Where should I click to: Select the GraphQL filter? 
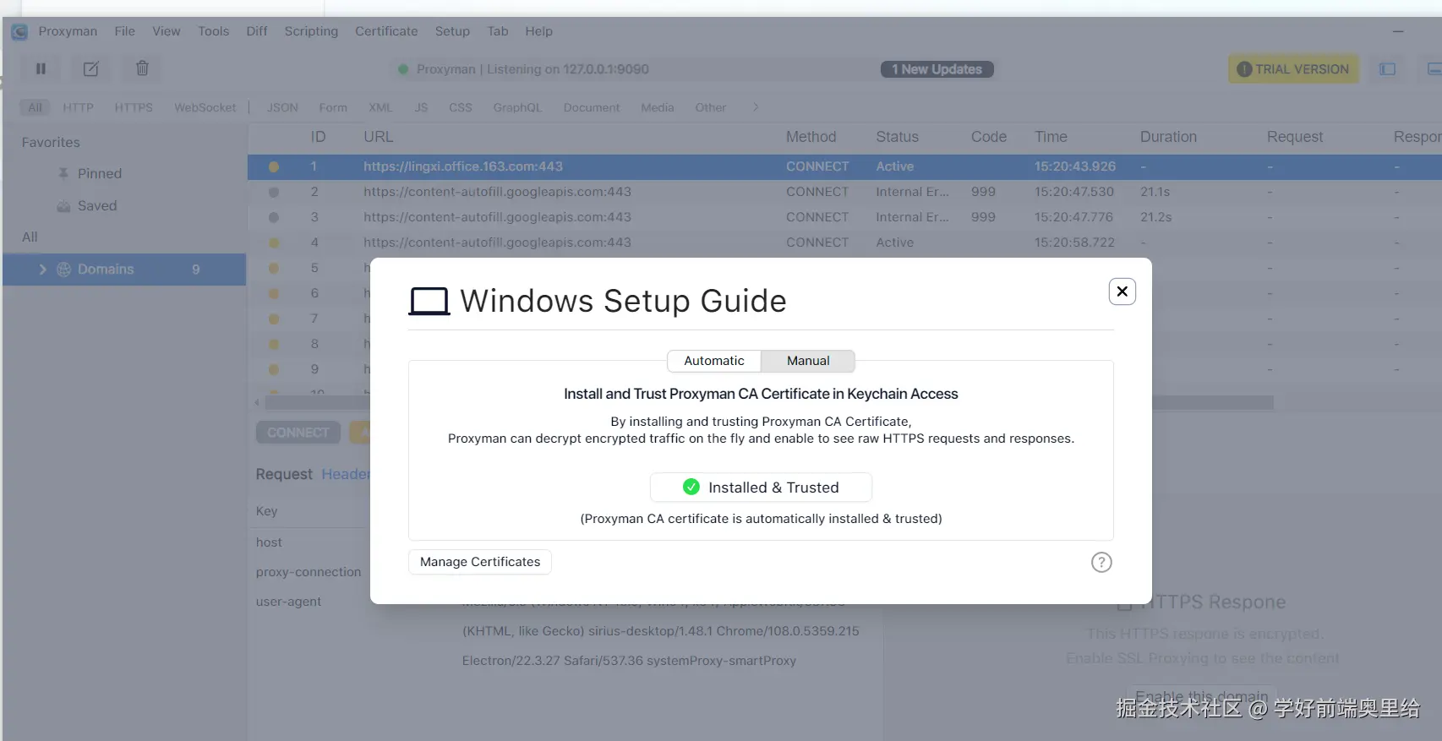coord(517,107)
